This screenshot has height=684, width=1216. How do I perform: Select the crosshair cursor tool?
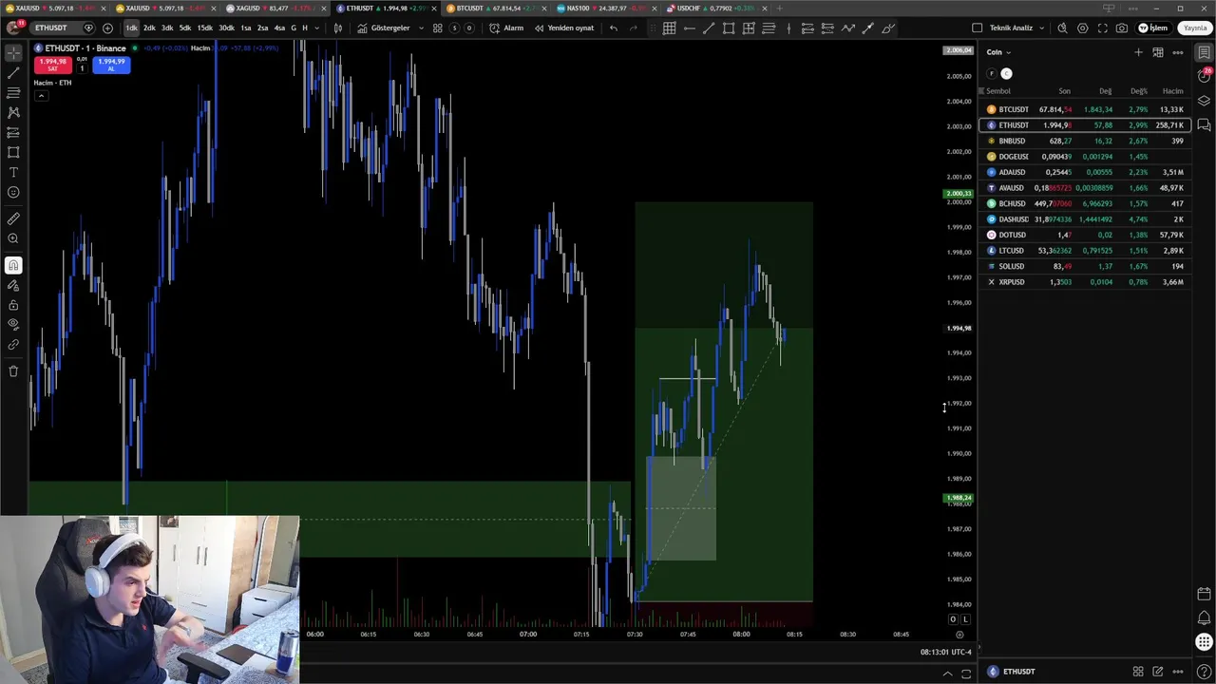pyautogui.click(x=13, y=53)
